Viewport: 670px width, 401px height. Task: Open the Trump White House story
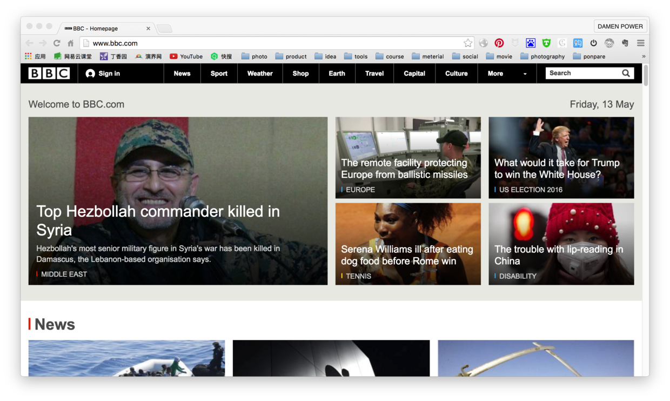coord(561,158)
